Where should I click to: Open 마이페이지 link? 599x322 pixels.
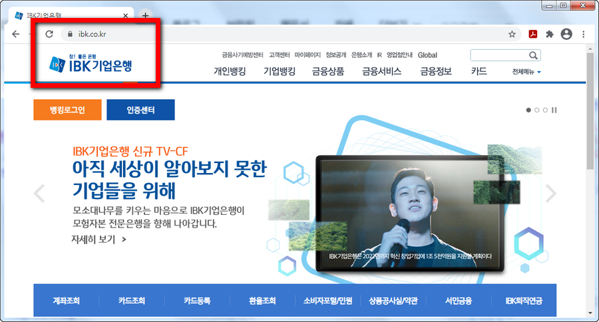tap(307, 55)
